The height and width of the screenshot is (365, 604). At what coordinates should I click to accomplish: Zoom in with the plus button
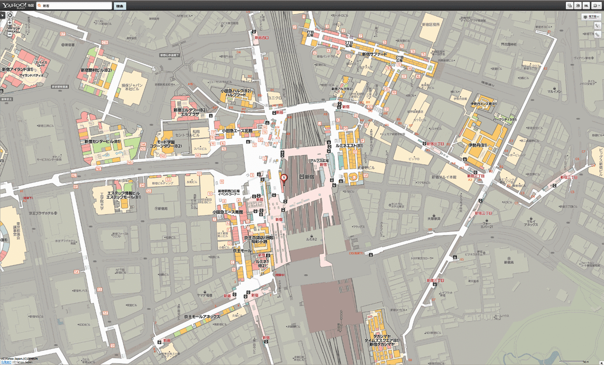10,23
